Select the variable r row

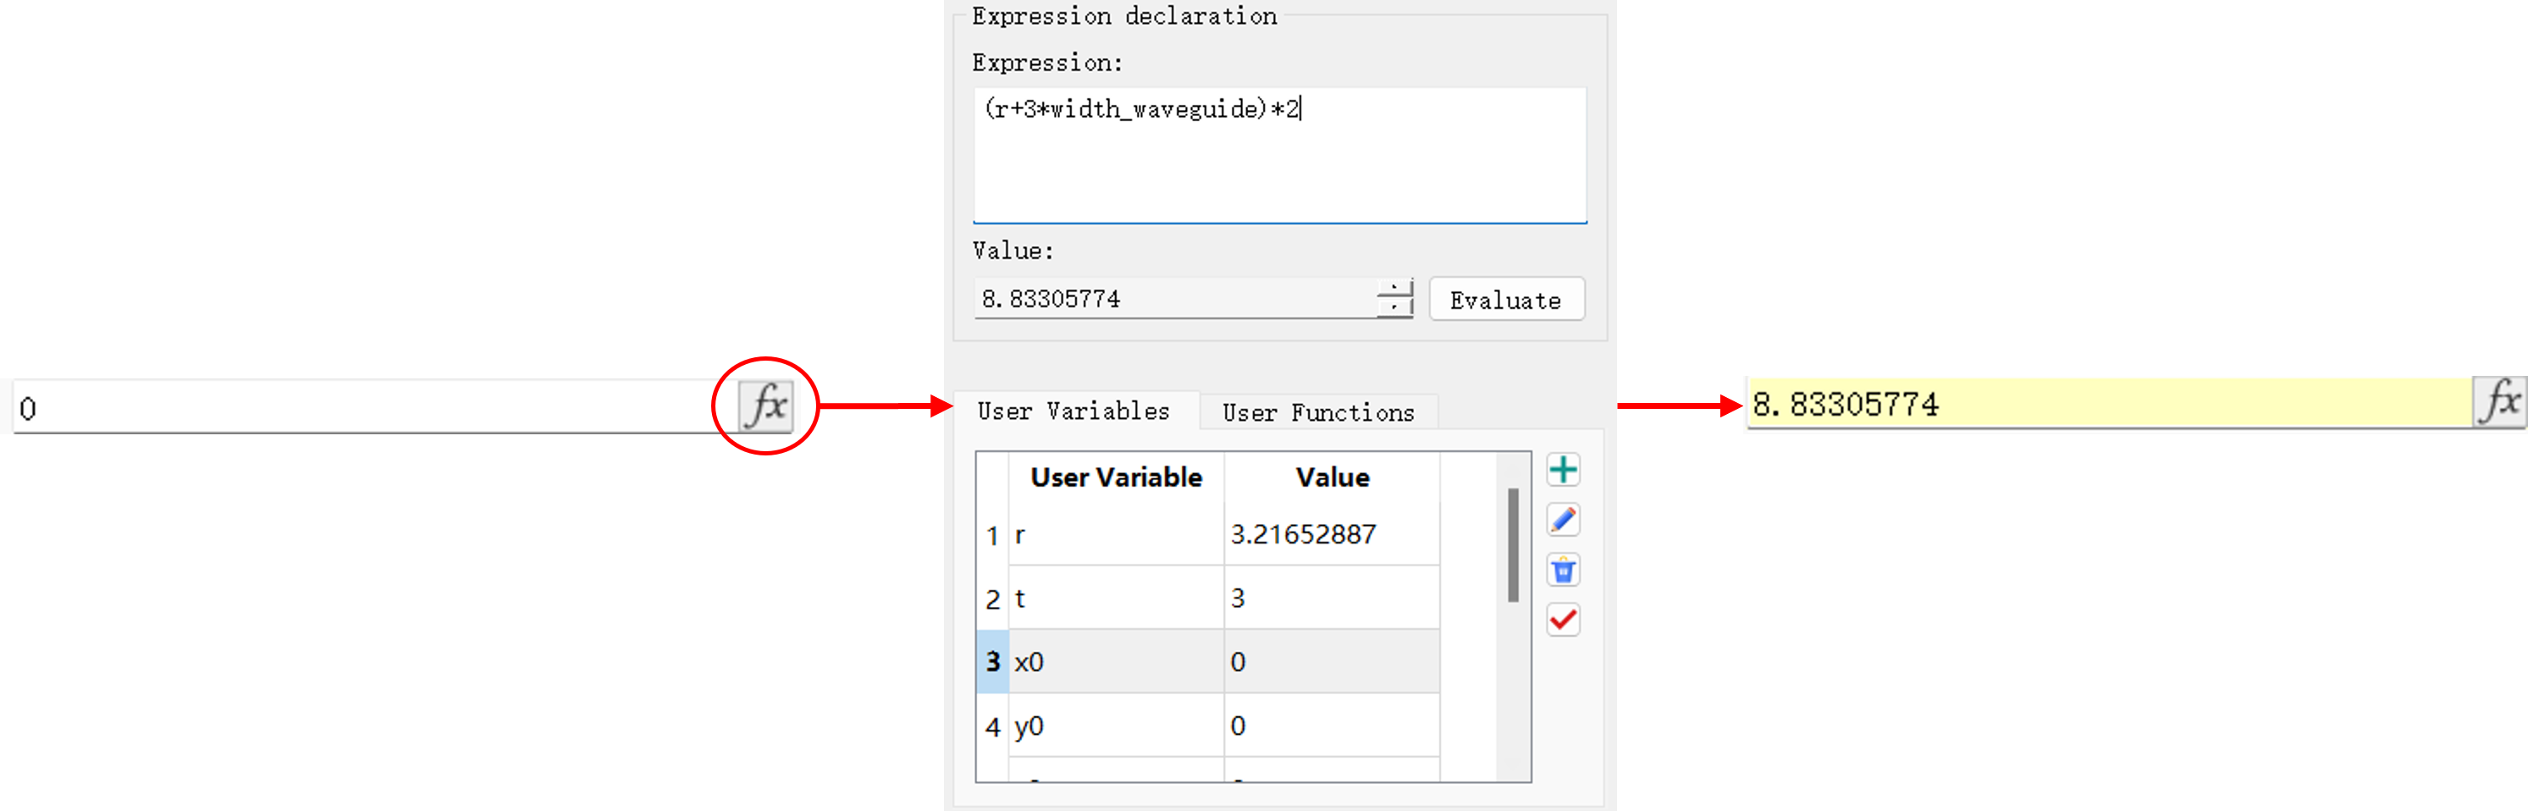pos(1117,535)
